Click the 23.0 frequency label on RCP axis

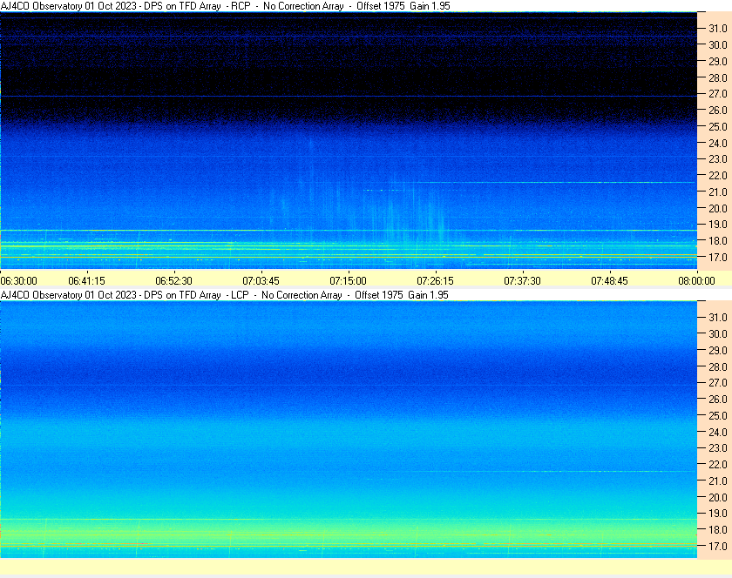pos(718,159)
